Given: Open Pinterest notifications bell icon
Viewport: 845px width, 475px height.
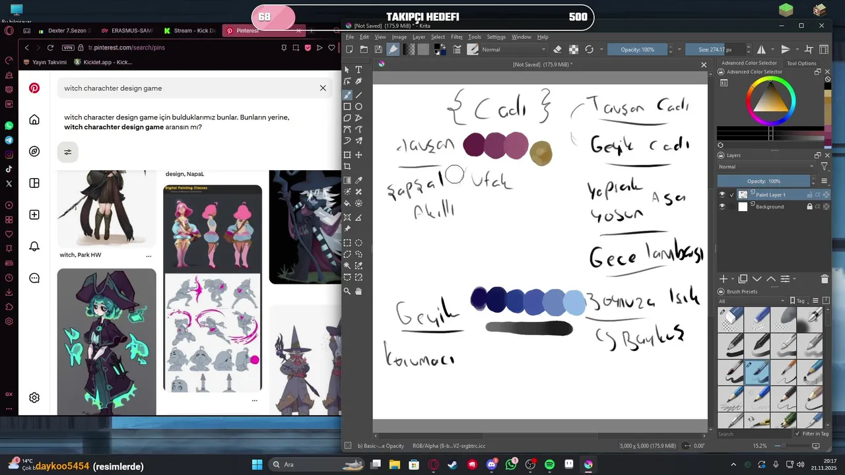Looking at the screenshot, I should [34, 247].
